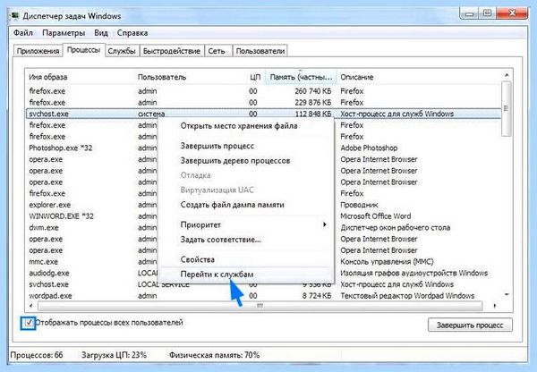Close the Task Manager window
The height and width of the screenshot is (372, 537).
512,13
